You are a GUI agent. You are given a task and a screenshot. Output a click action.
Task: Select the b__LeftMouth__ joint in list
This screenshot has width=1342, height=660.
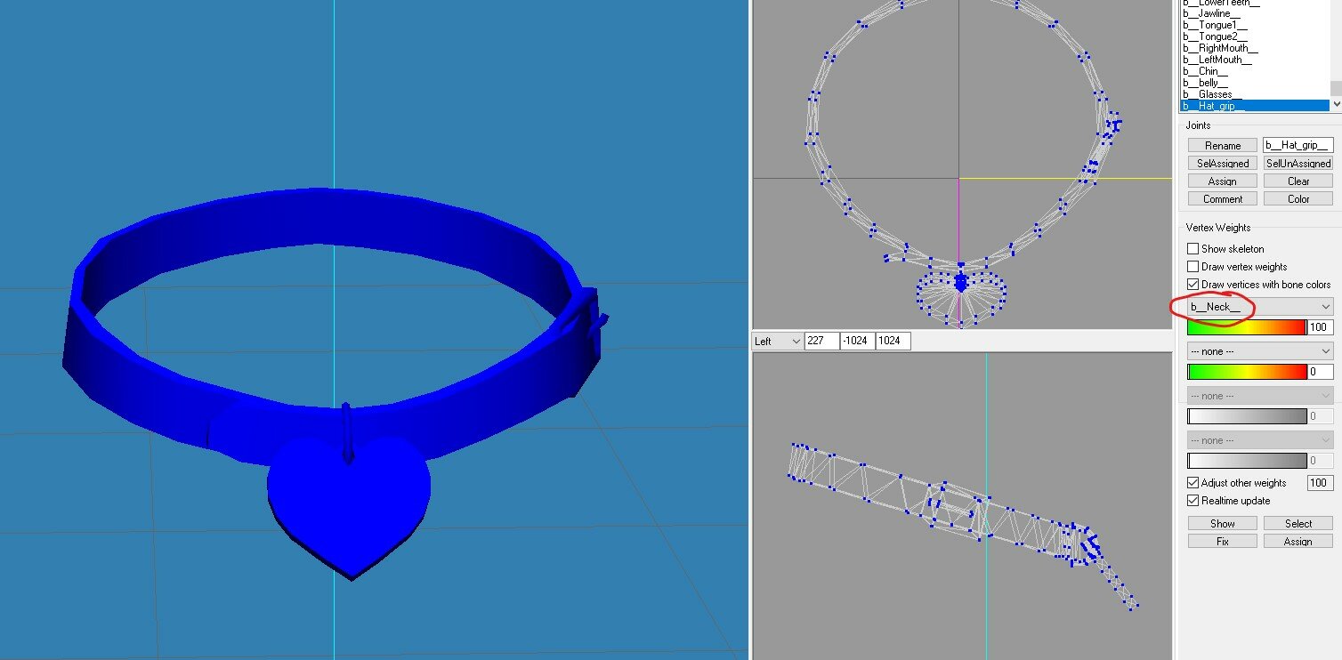coord(1217,60)
